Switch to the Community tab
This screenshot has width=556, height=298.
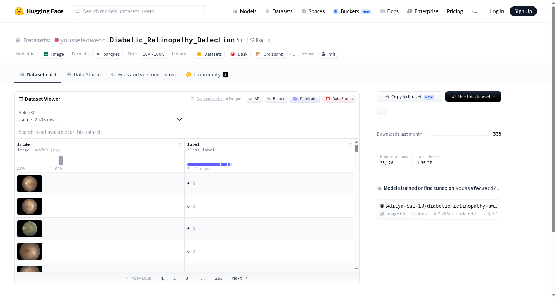tap(207, 74)
